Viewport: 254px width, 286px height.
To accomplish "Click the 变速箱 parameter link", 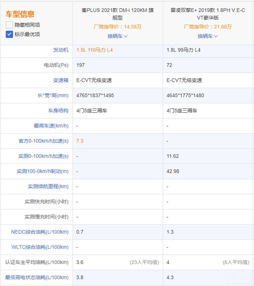I will (x=61, y=80).
